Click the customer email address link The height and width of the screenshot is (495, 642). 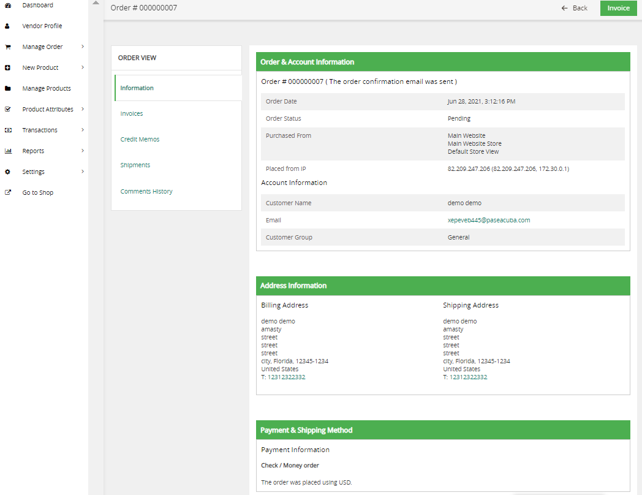click(489, 221)
